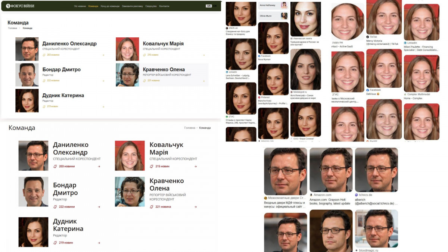Click the gold news icon beside 203 новини
This screenshot has height=252, width=448.
coord(44,55)
